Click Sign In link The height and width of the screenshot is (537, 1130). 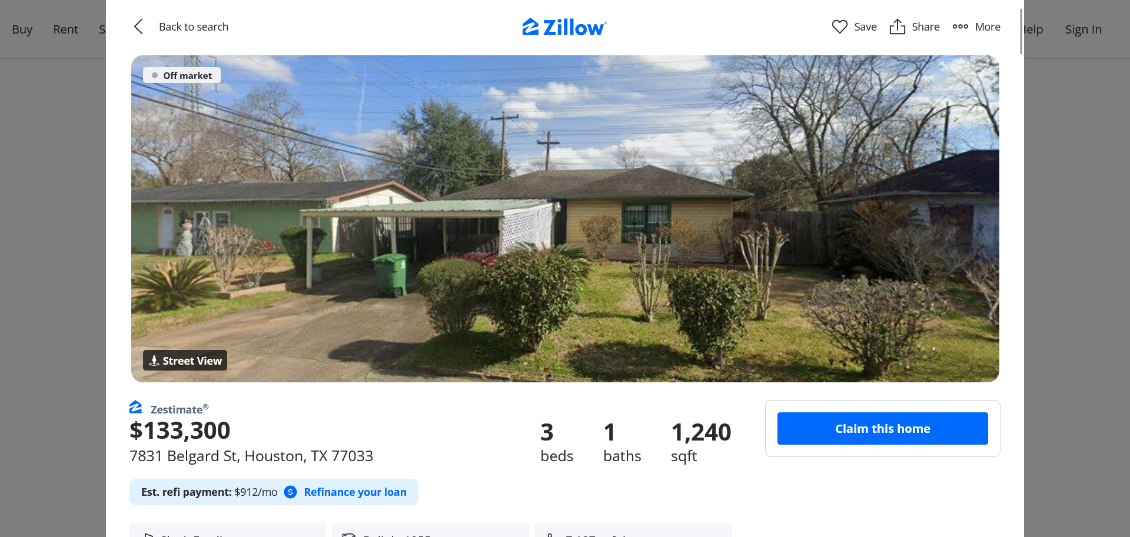click(1083, 29)
